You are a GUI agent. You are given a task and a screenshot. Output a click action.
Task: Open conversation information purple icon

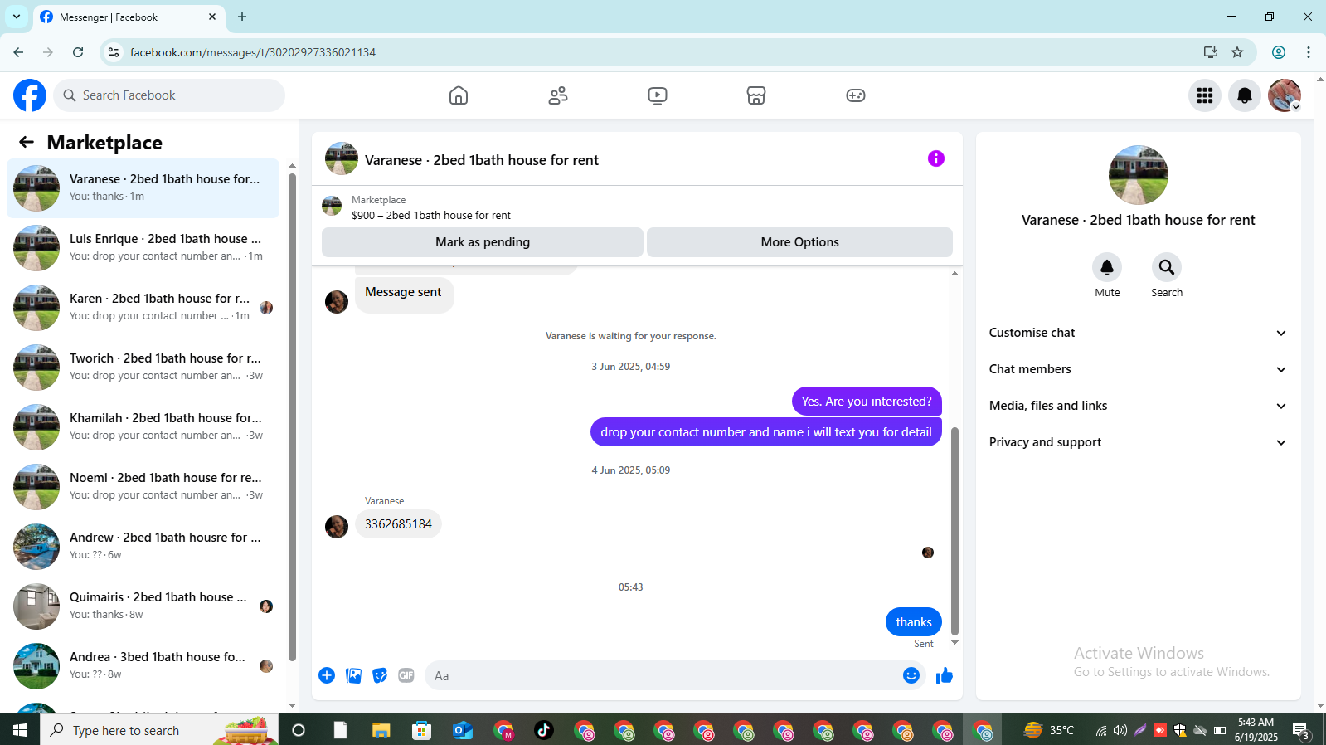(936, 158)
